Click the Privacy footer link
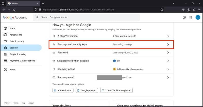Viewport: 203px width, 107px height. (8, 103)
